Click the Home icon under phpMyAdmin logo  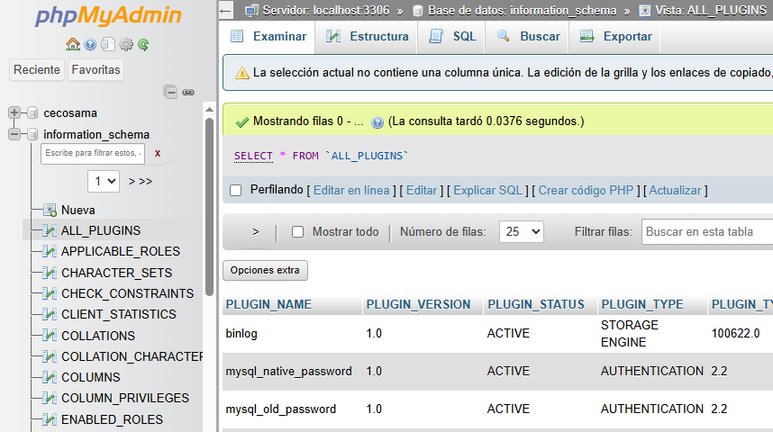(73, 44)
